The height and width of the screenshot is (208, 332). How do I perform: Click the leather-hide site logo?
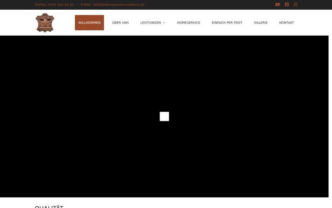[45, 23]
